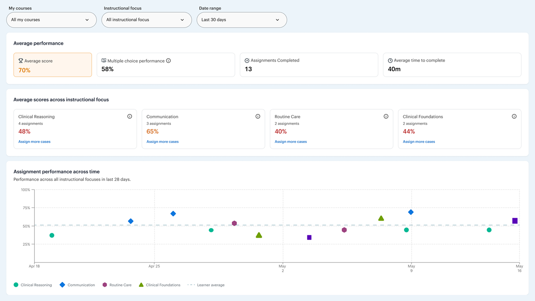
Task: Click the 40m average time value
Action: (x=394, y=69)
